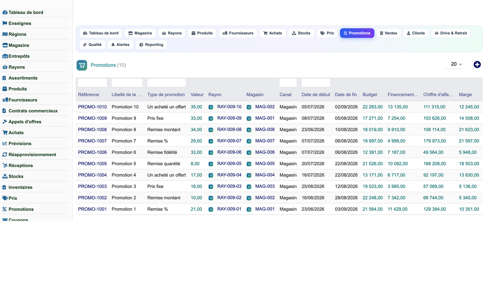
Task: Click the Achats cart icon in sidebar
Action: [x=5, y=133]
